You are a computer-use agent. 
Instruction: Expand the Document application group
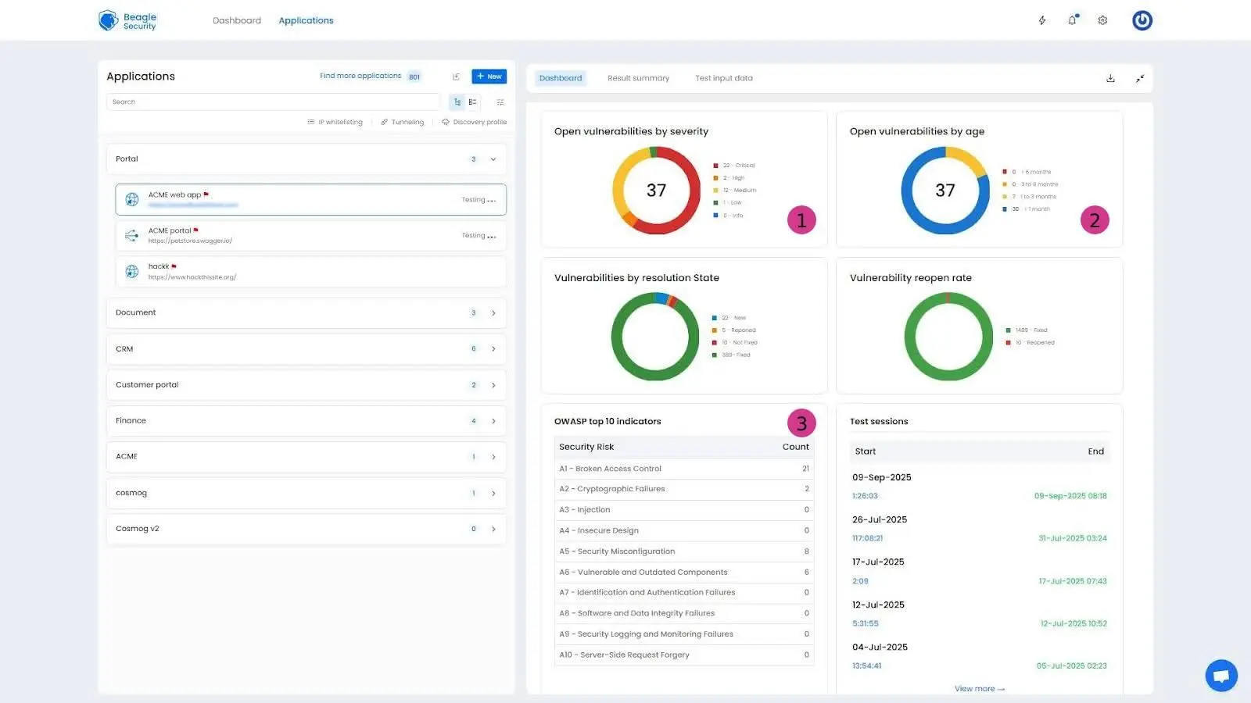point(493,312)
